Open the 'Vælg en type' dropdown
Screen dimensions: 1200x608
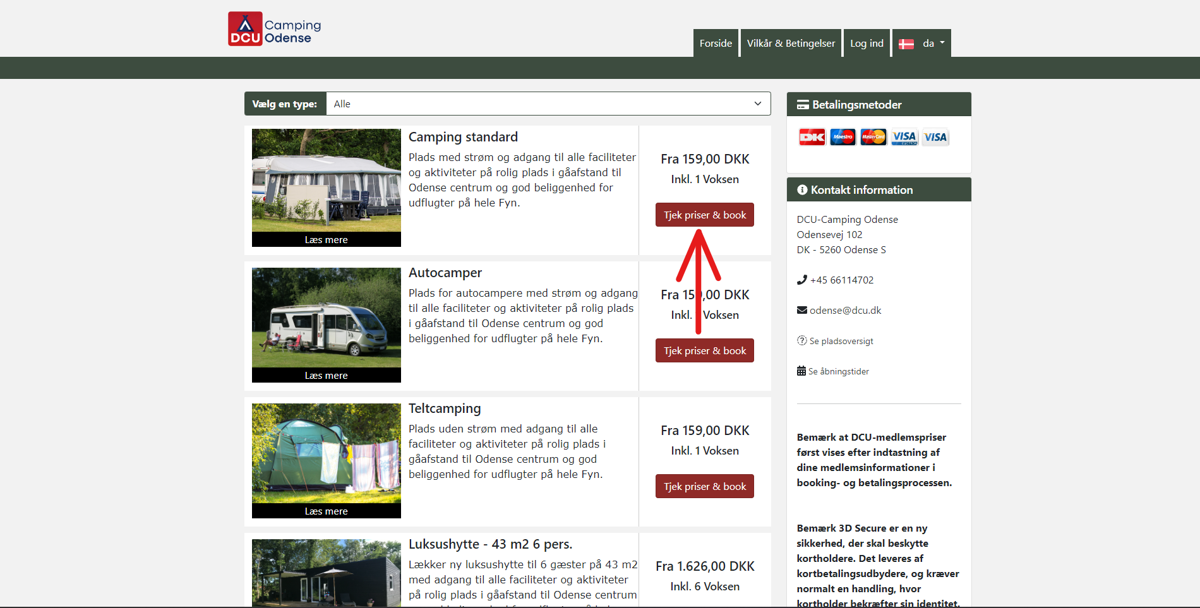pyautogui.click(x=548, y=104)
